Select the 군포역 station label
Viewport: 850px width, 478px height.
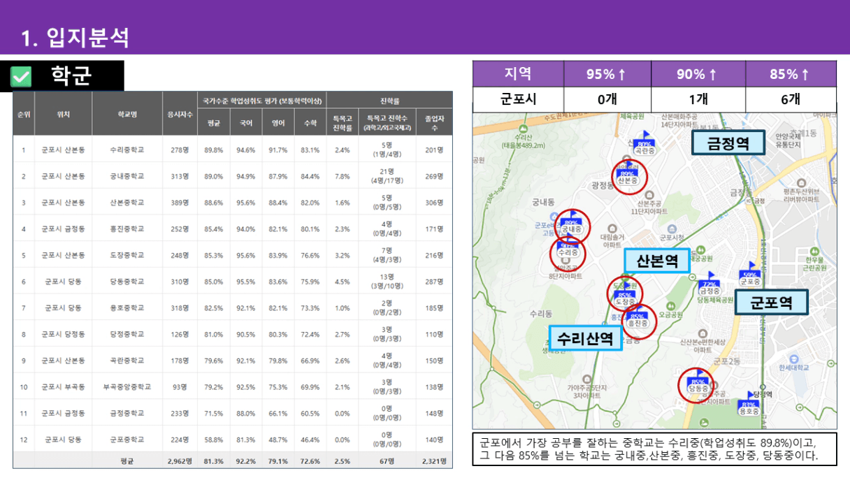770,302
